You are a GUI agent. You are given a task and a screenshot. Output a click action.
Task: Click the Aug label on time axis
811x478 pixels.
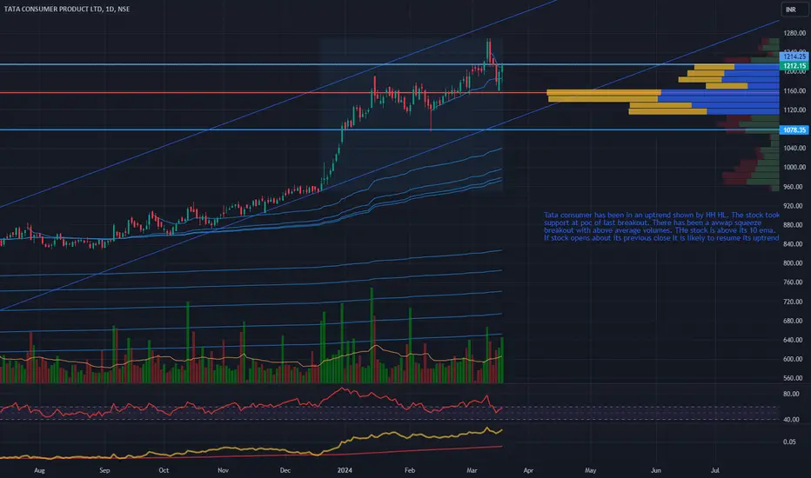tap(39, 470)
